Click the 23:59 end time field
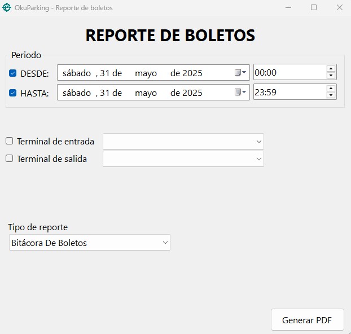The width and height of the screenshot is (351, 334). pyautogui.click(x=288, y=93)
